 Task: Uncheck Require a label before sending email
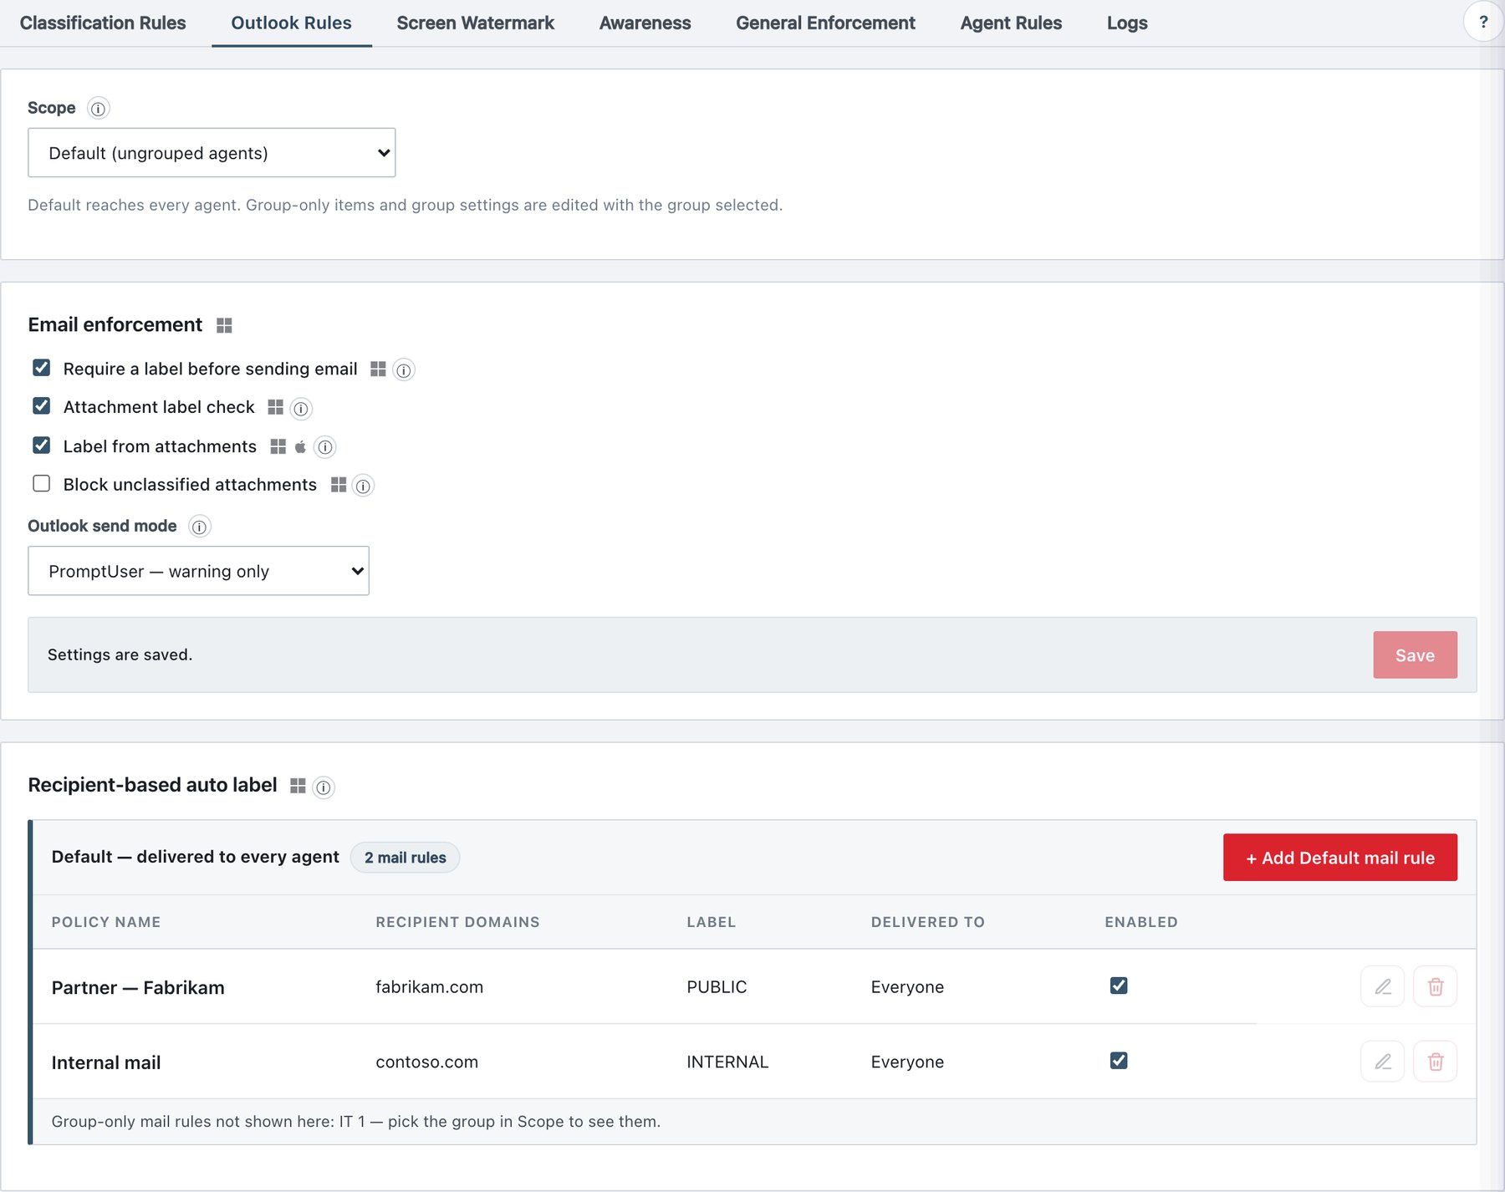click(x=41, y=368)
